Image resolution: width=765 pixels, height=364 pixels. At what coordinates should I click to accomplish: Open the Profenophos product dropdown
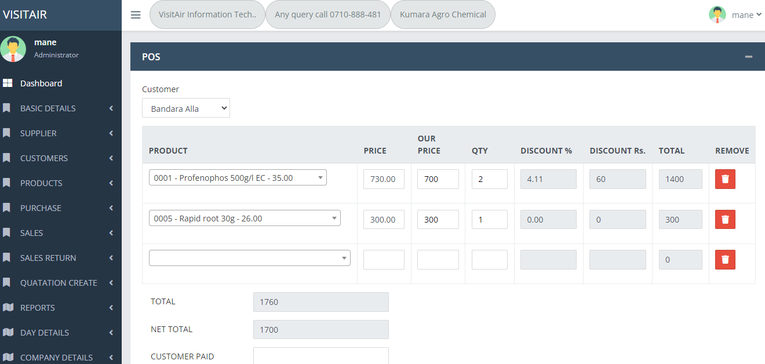pos(238,178)
